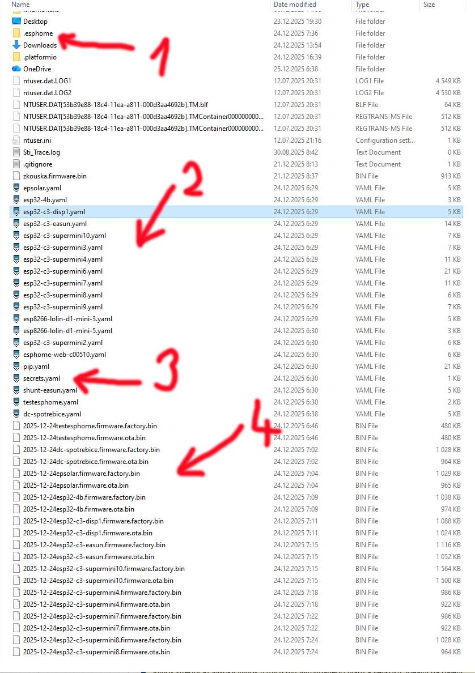Select the file named esp8266-lolin-d1-mini-5.yaml
The image size is (475, 673).
68,330
